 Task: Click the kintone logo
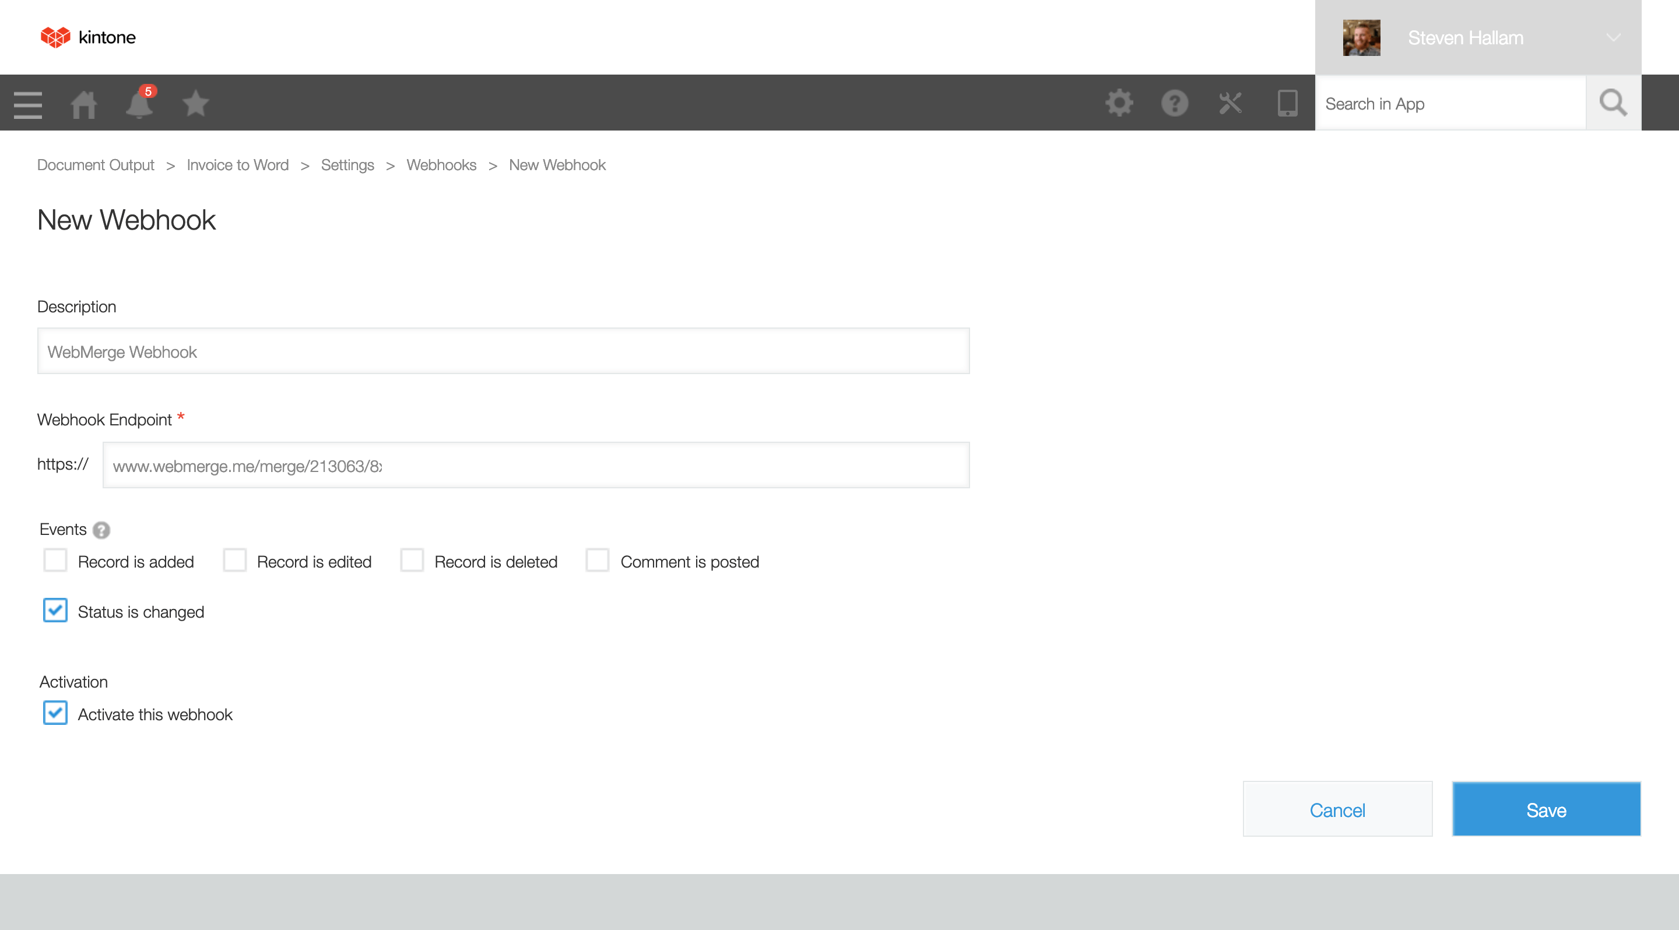point(89,37)
